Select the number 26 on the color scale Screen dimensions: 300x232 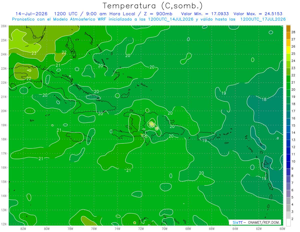(293, 46)
